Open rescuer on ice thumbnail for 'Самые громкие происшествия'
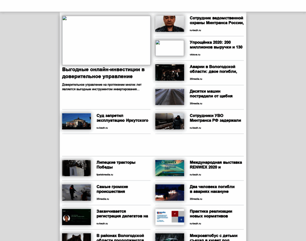Image resolution: width=306 pixels, height=241 pixels. (76, 192)
